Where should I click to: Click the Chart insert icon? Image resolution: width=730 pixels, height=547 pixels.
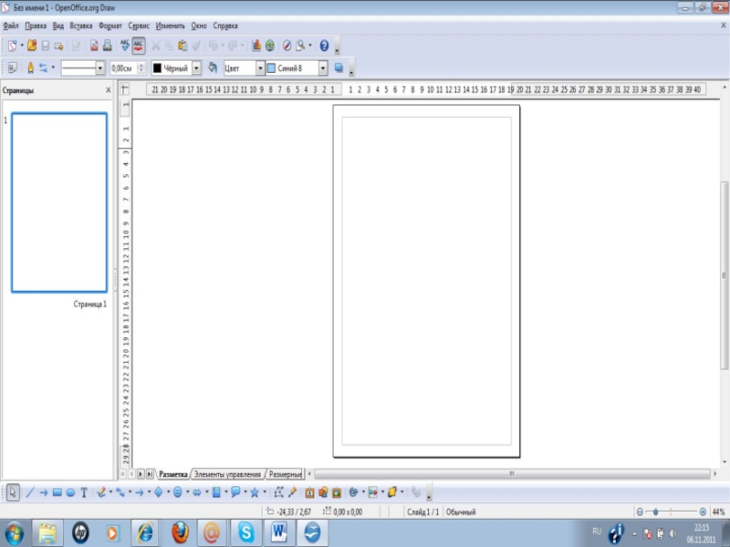[256, 45]
